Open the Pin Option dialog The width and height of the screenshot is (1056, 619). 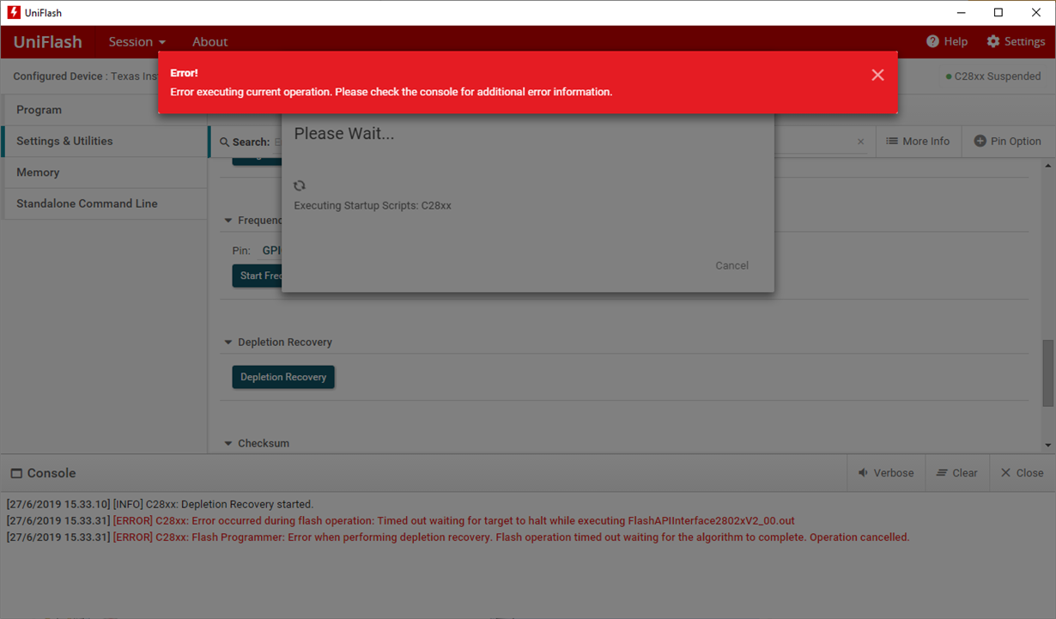click(1007, 141)
